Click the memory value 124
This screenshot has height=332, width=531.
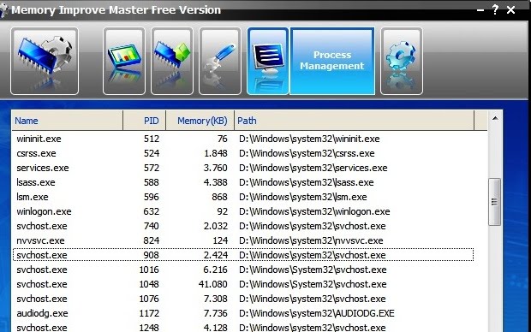[x=220, y=240]
